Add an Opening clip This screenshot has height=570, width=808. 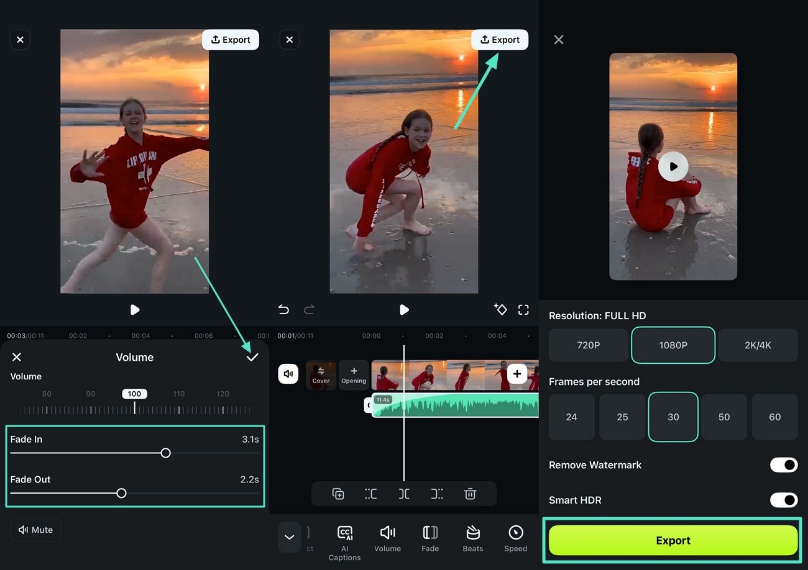point(354,375)
